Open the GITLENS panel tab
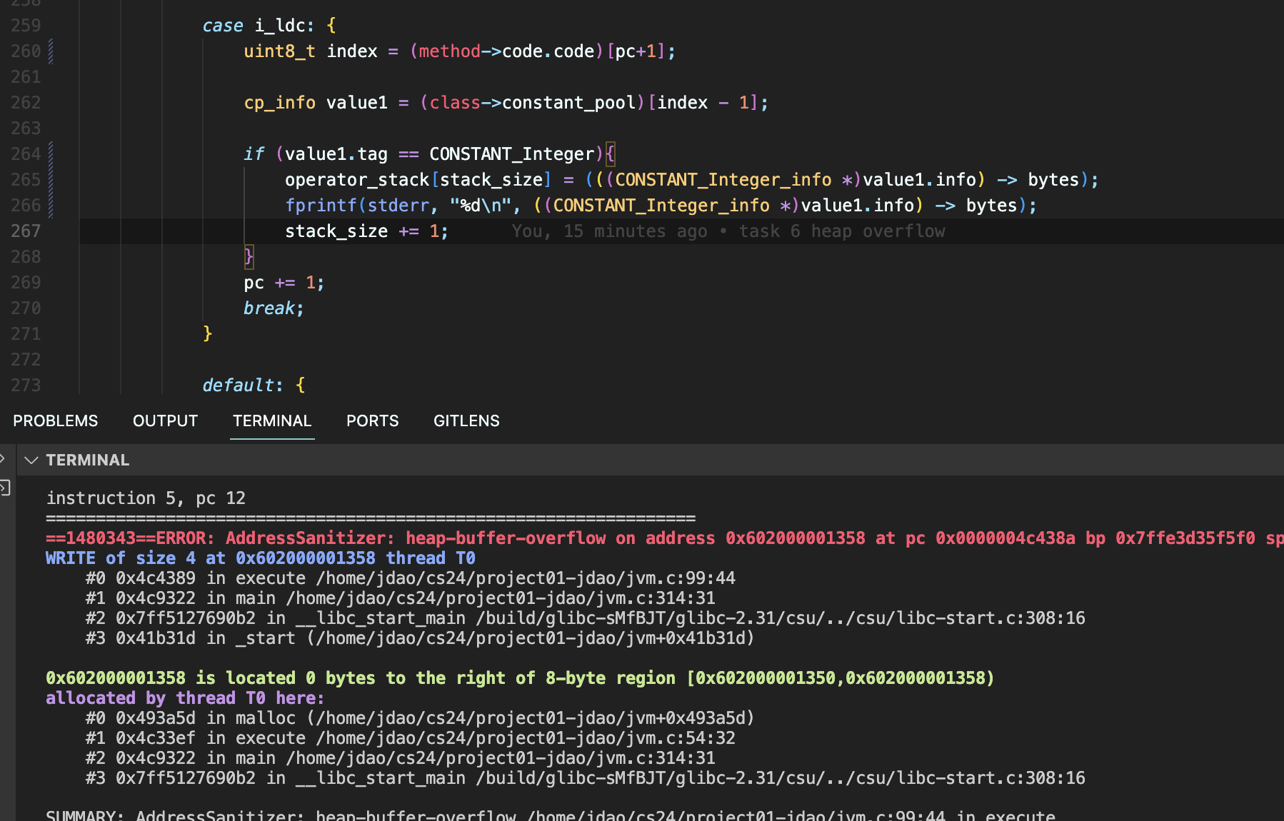This screenshot has width=1284, height=821. pyautogui.click(x=466, y=421)
